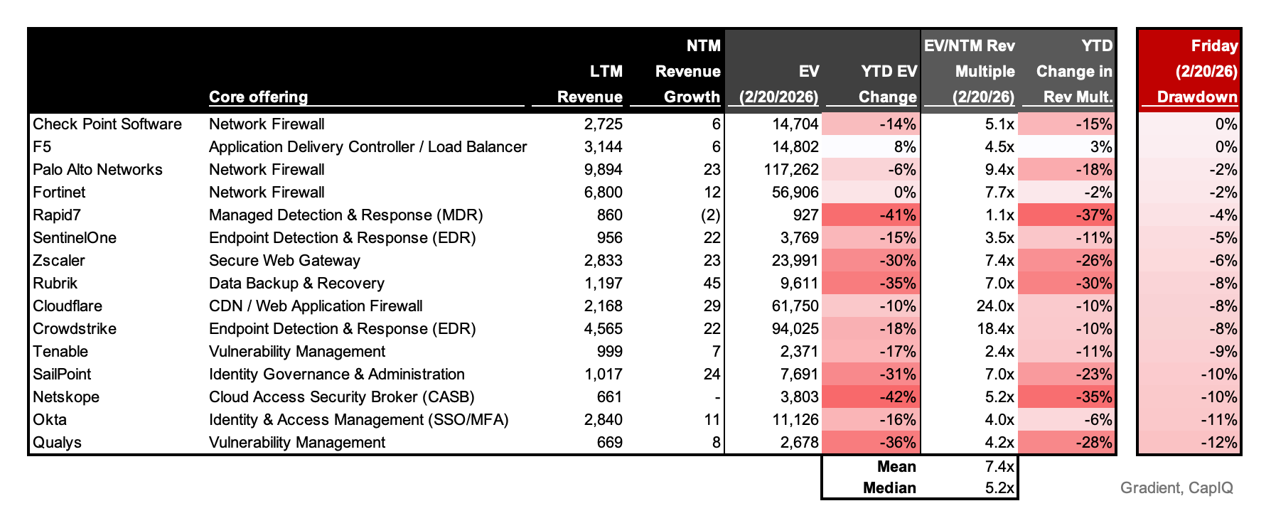
Task: Click the Secure Web Gateway cell
Action: [x=284, y=260]
